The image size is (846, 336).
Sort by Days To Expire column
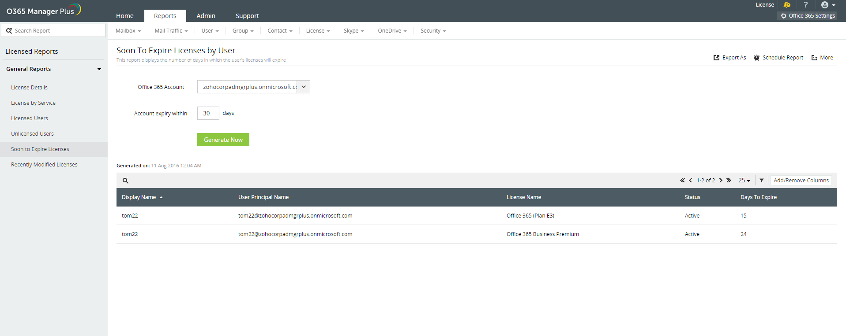pos(759,197)
